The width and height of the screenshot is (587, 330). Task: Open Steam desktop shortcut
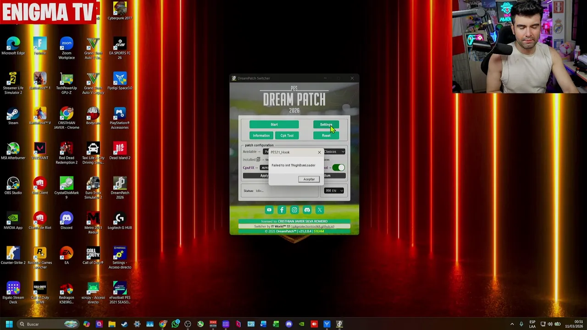[13, 116]
